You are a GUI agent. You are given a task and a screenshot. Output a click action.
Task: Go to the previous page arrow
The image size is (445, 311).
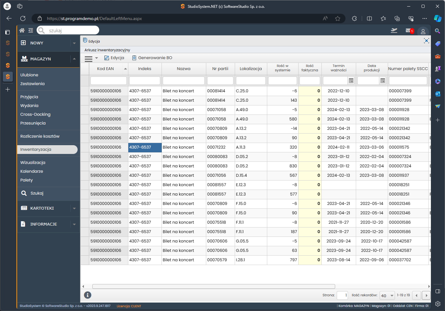417,295
